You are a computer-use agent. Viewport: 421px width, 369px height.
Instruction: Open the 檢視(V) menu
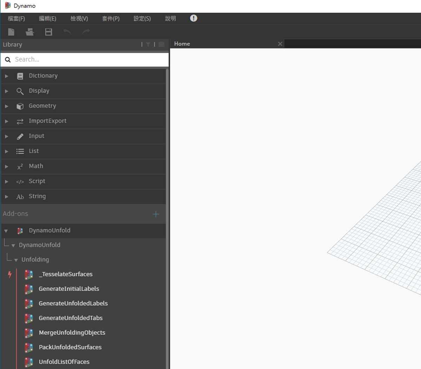click(79, 19)
